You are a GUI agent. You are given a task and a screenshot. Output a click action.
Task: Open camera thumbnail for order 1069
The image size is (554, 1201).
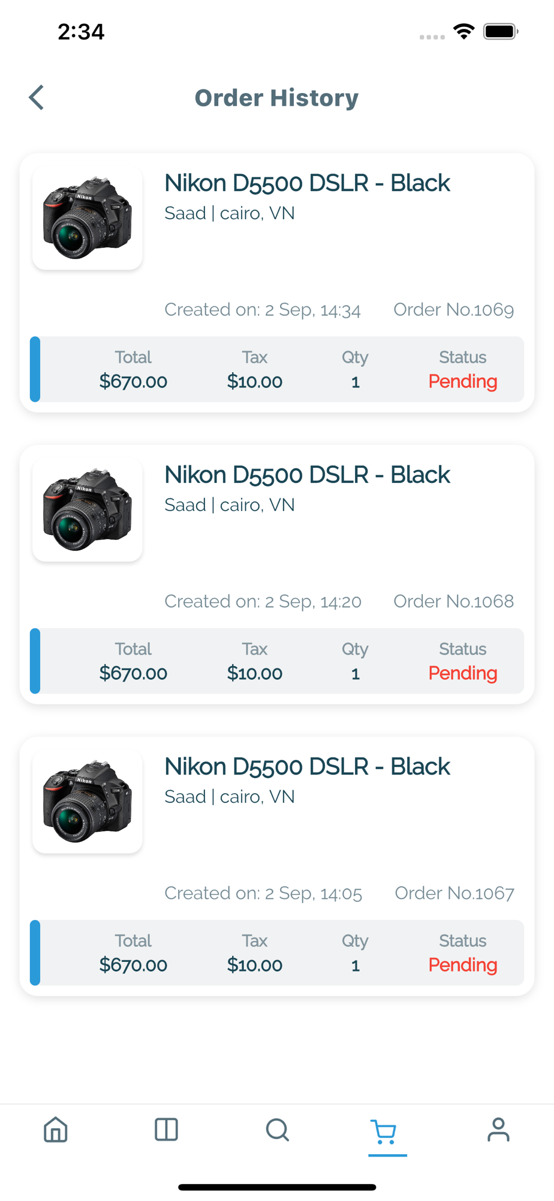(88, 219)
